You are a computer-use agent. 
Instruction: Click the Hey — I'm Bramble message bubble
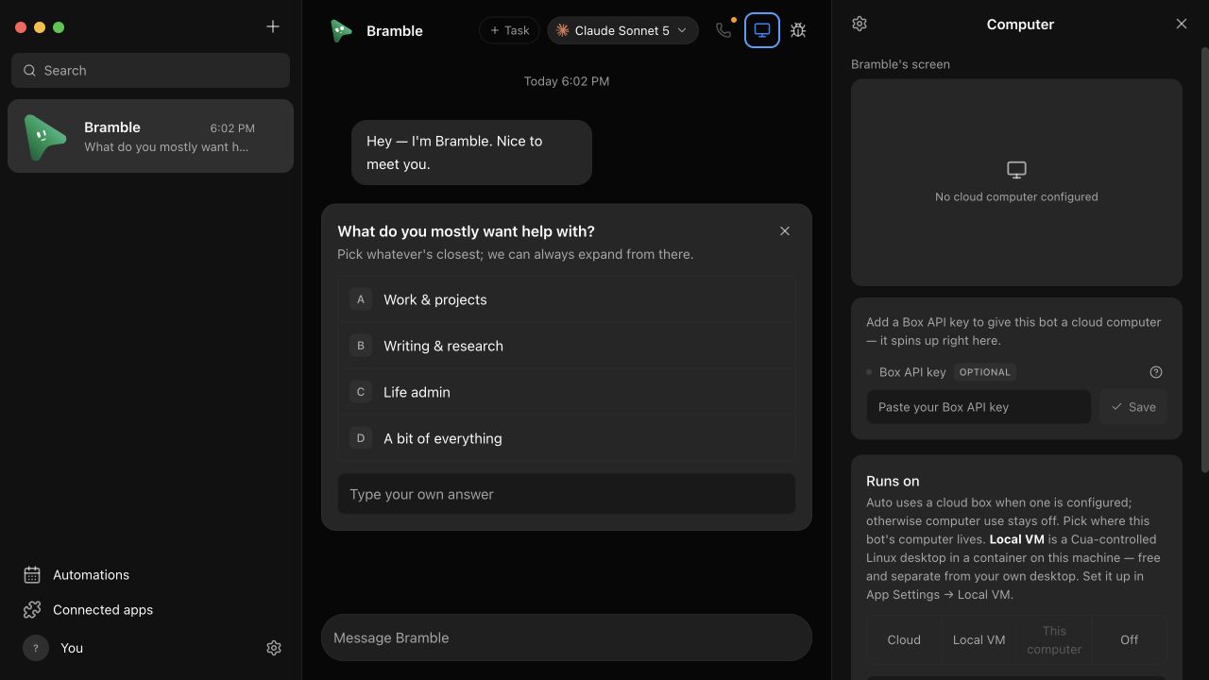point(471,152)
